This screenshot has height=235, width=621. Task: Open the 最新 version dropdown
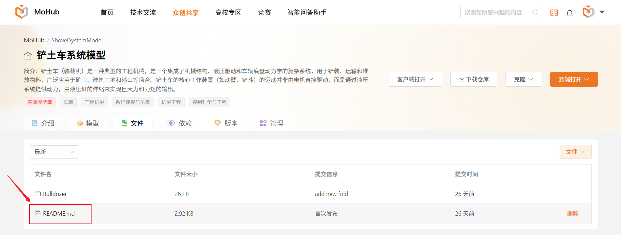pos(54,152)
